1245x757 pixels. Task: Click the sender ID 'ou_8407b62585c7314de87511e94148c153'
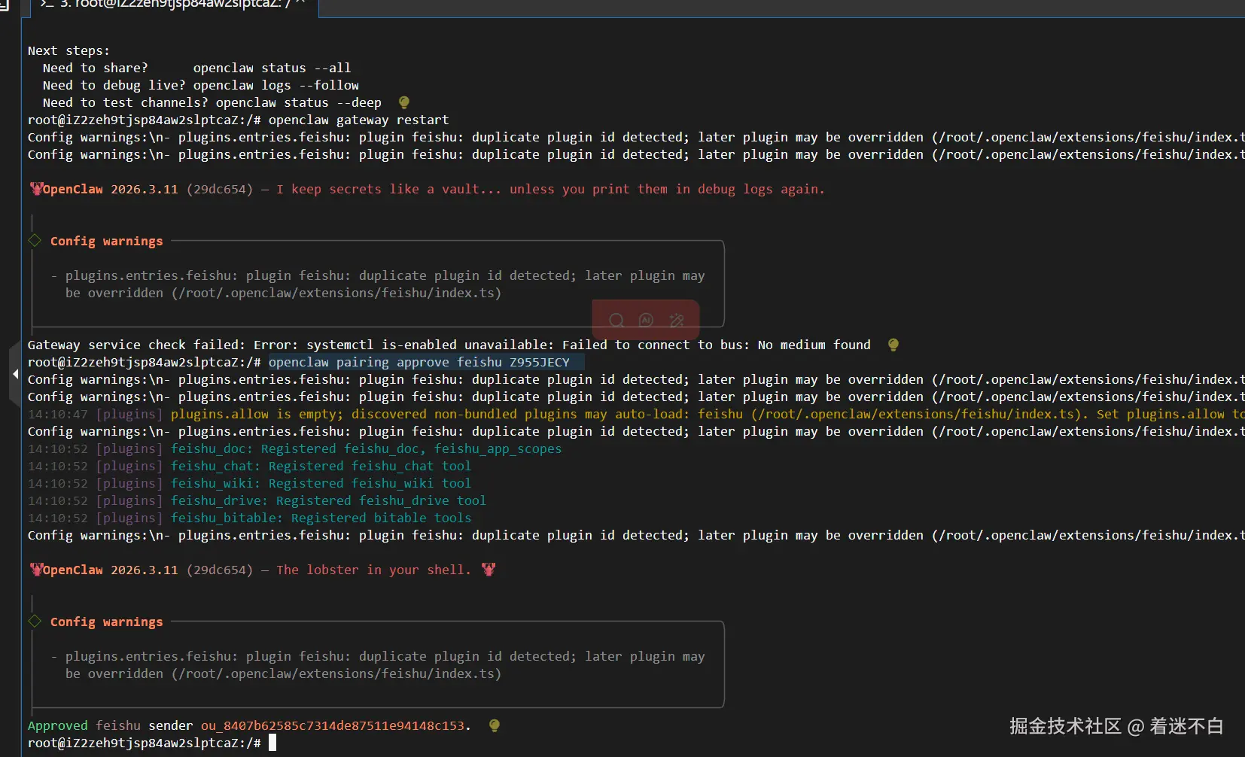(x=332, y=725)
